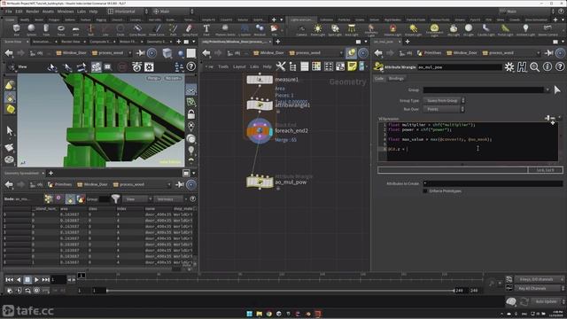Show node info in parameter pane
Screen dimensions: 567x319
(x=548, y=67)
